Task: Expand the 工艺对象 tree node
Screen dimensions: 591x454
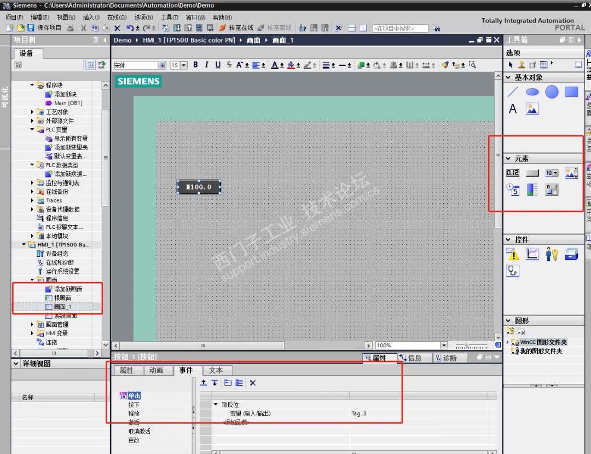Action: click(x=32, y=112)
